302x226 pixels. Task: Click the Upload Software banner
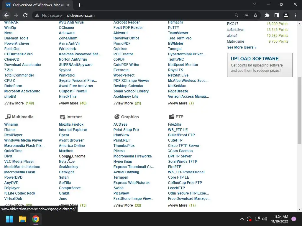260,65
